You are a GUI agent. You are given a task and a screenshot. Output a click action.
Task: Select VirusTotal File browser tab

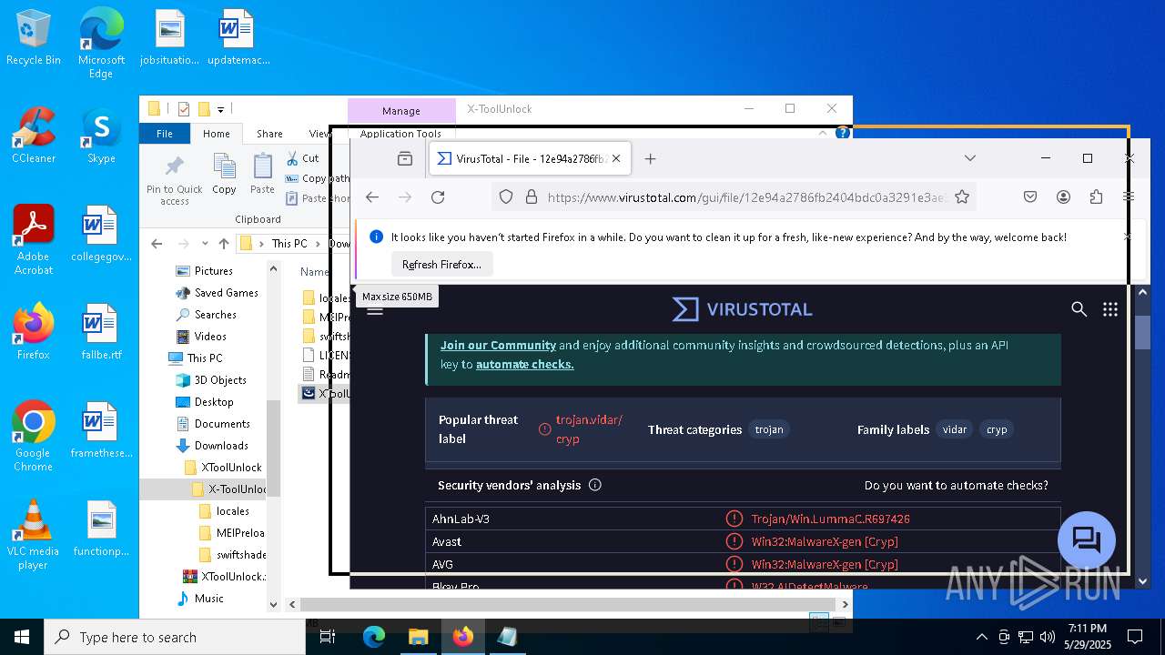click(x=529, y=158)
